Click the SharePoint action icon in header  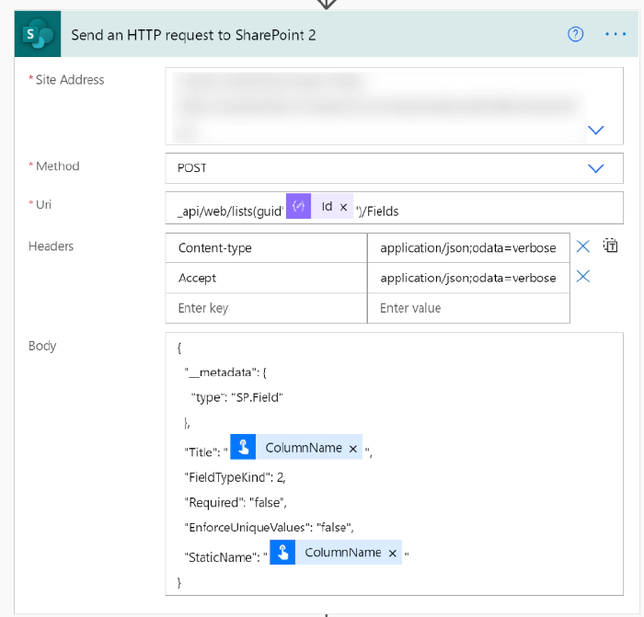click(x=38, y=34)
